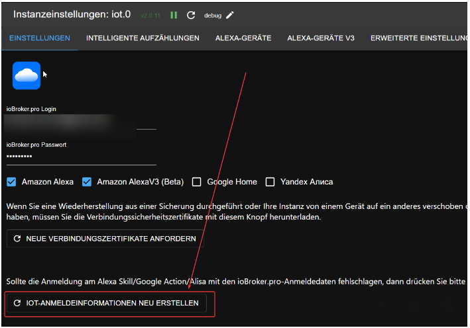Pause the iot.0 instance
The image size is (470, 328).
tap(174, 15)
